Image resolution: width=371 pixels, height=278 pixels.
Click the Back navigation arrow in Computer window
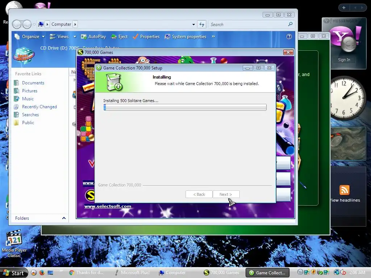(17, 24)
